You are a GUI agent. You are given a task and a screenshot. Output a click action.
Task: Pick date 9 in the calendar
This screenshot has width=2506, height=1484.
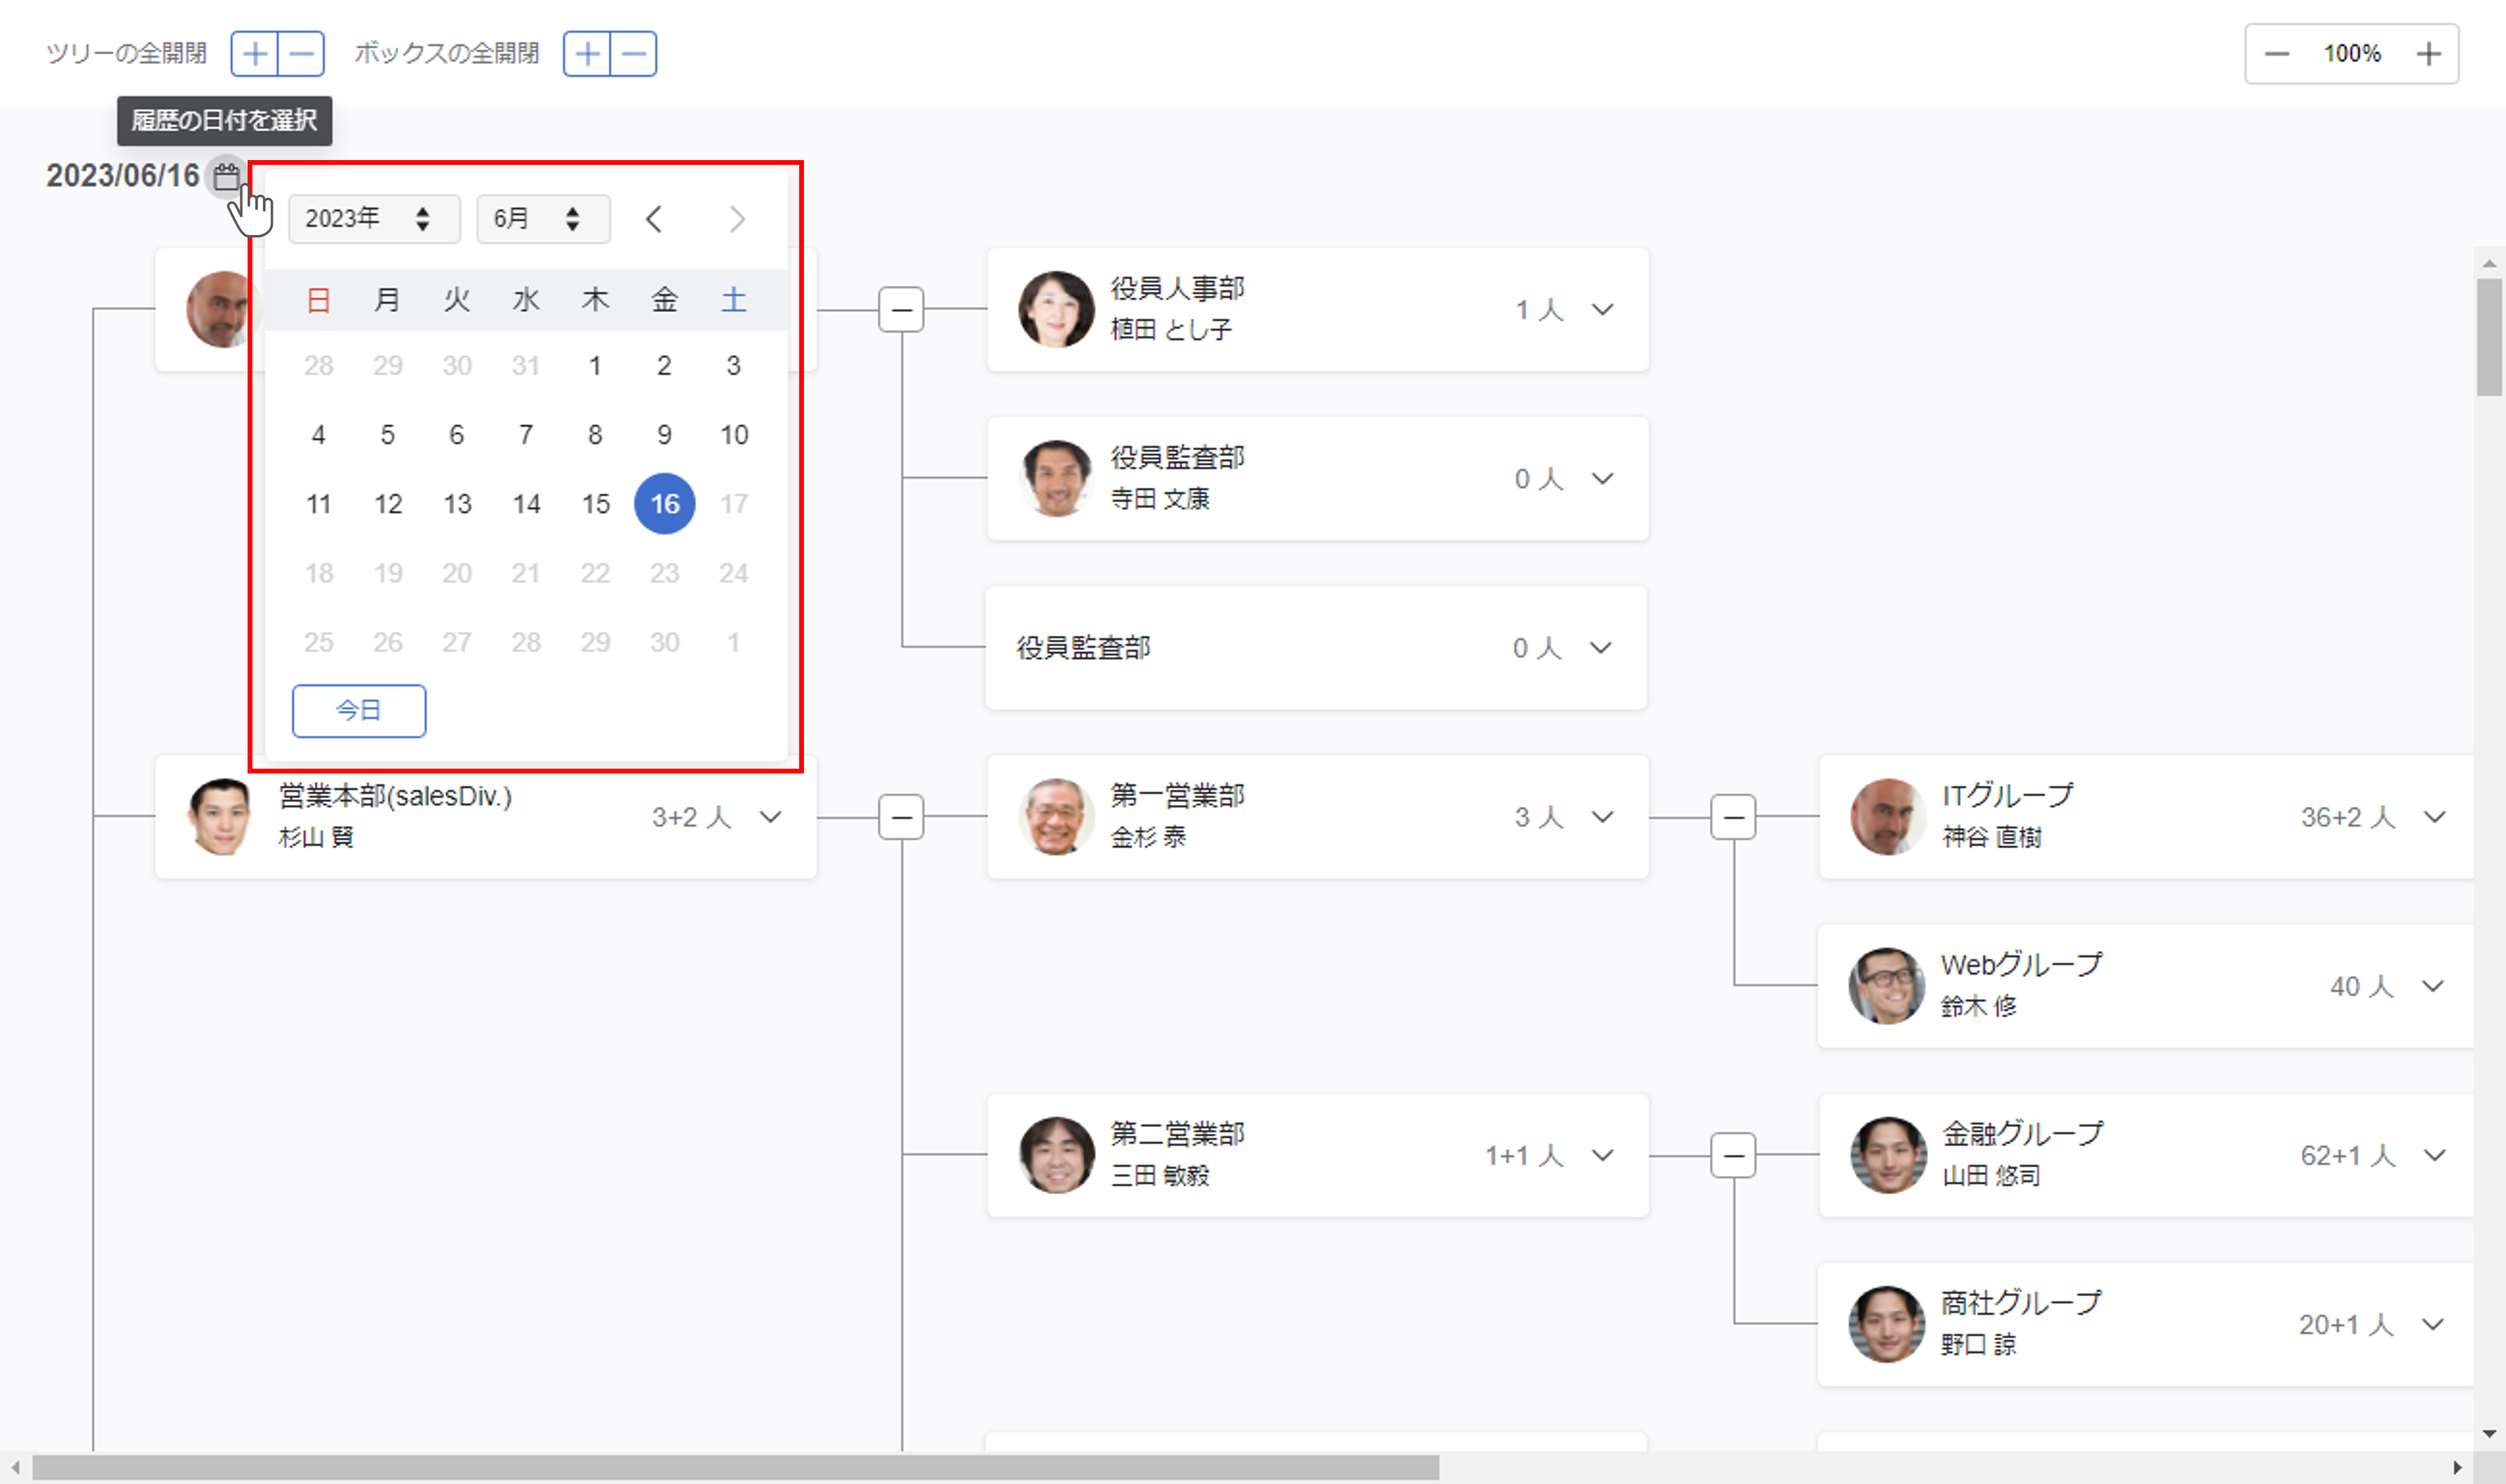(664, 435)
